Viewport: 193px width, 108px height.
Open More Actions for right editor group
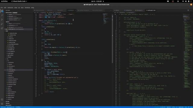click(191, 10)
